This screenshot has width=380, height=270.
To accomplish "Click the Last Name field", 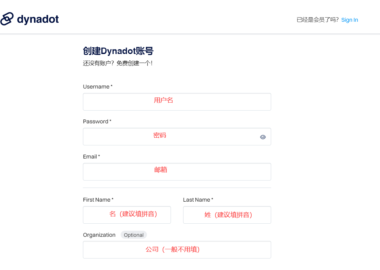I will tap(227, 215).
